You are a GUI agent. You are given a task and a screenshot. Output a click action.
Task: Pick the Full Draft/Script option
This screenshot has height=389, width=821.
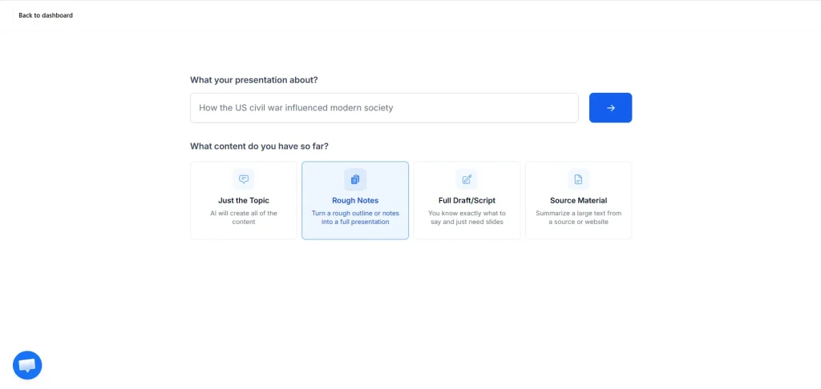[467, 200]
